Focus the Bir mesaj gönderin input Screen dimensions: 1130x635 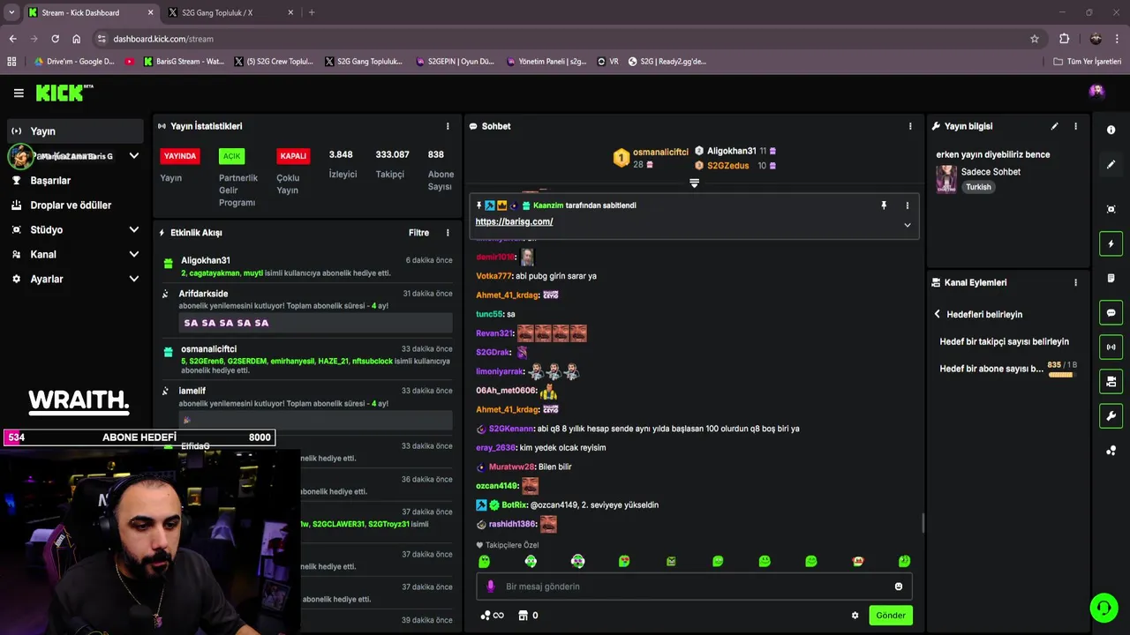694,586
